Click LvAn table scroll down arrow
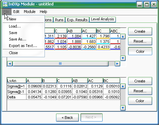Screen dimensions: 159x125 click(x=123, y=108)
